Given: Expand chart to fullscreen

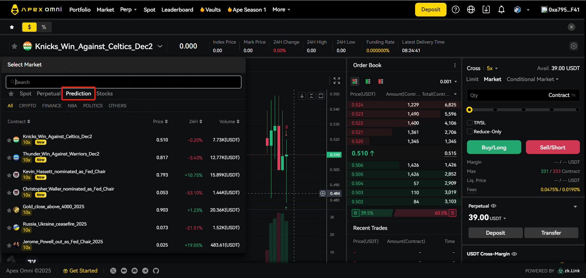Looking at the screenshot, I should click(337, 80).
